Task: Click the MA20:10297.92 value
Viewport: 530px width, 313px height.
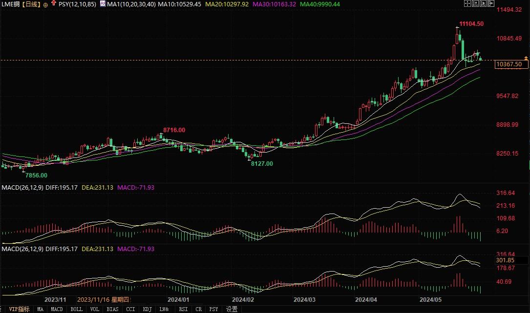Action: tap(227, 4)
